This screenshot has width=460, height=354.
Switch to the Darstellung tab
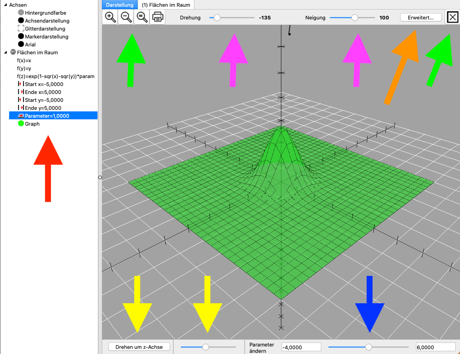pos(120,5)
